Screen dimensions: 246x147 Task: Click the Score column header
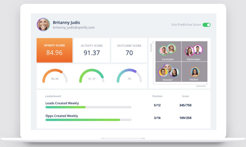click(x=185, y=96)
